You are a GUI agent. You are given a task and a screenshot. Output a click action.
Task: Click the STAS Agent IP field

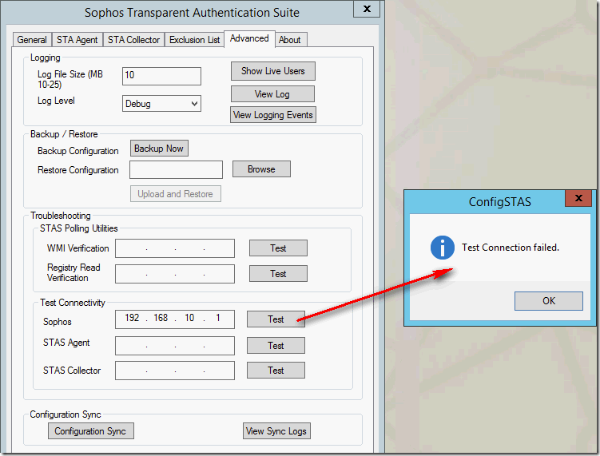click(175, 346)
